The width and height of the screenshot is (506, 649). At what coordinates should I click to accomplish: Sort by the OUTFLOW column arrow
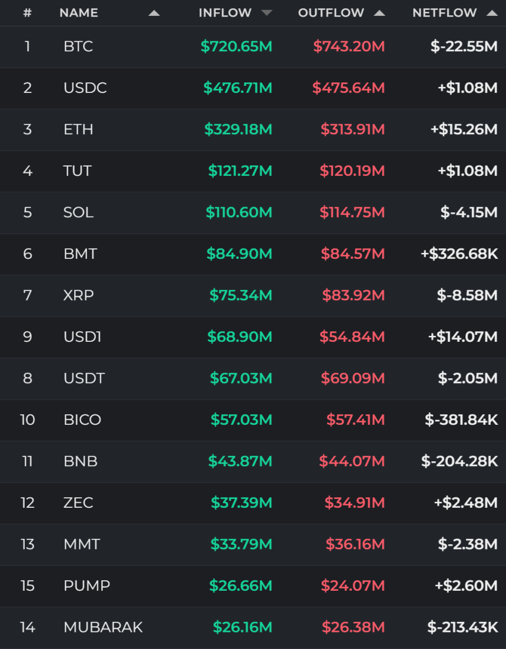coord(379,14)
